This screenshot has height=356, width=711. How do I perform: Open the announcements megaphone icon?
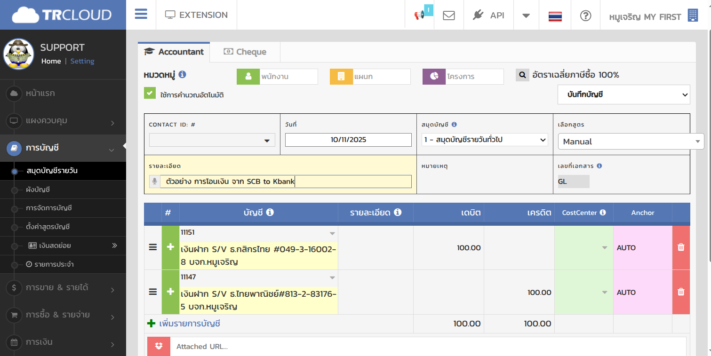pos(419,15)
